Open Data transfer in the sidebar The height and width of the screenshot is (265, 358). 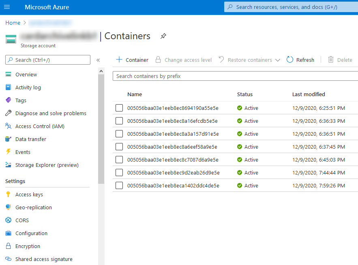coord(30,139)
